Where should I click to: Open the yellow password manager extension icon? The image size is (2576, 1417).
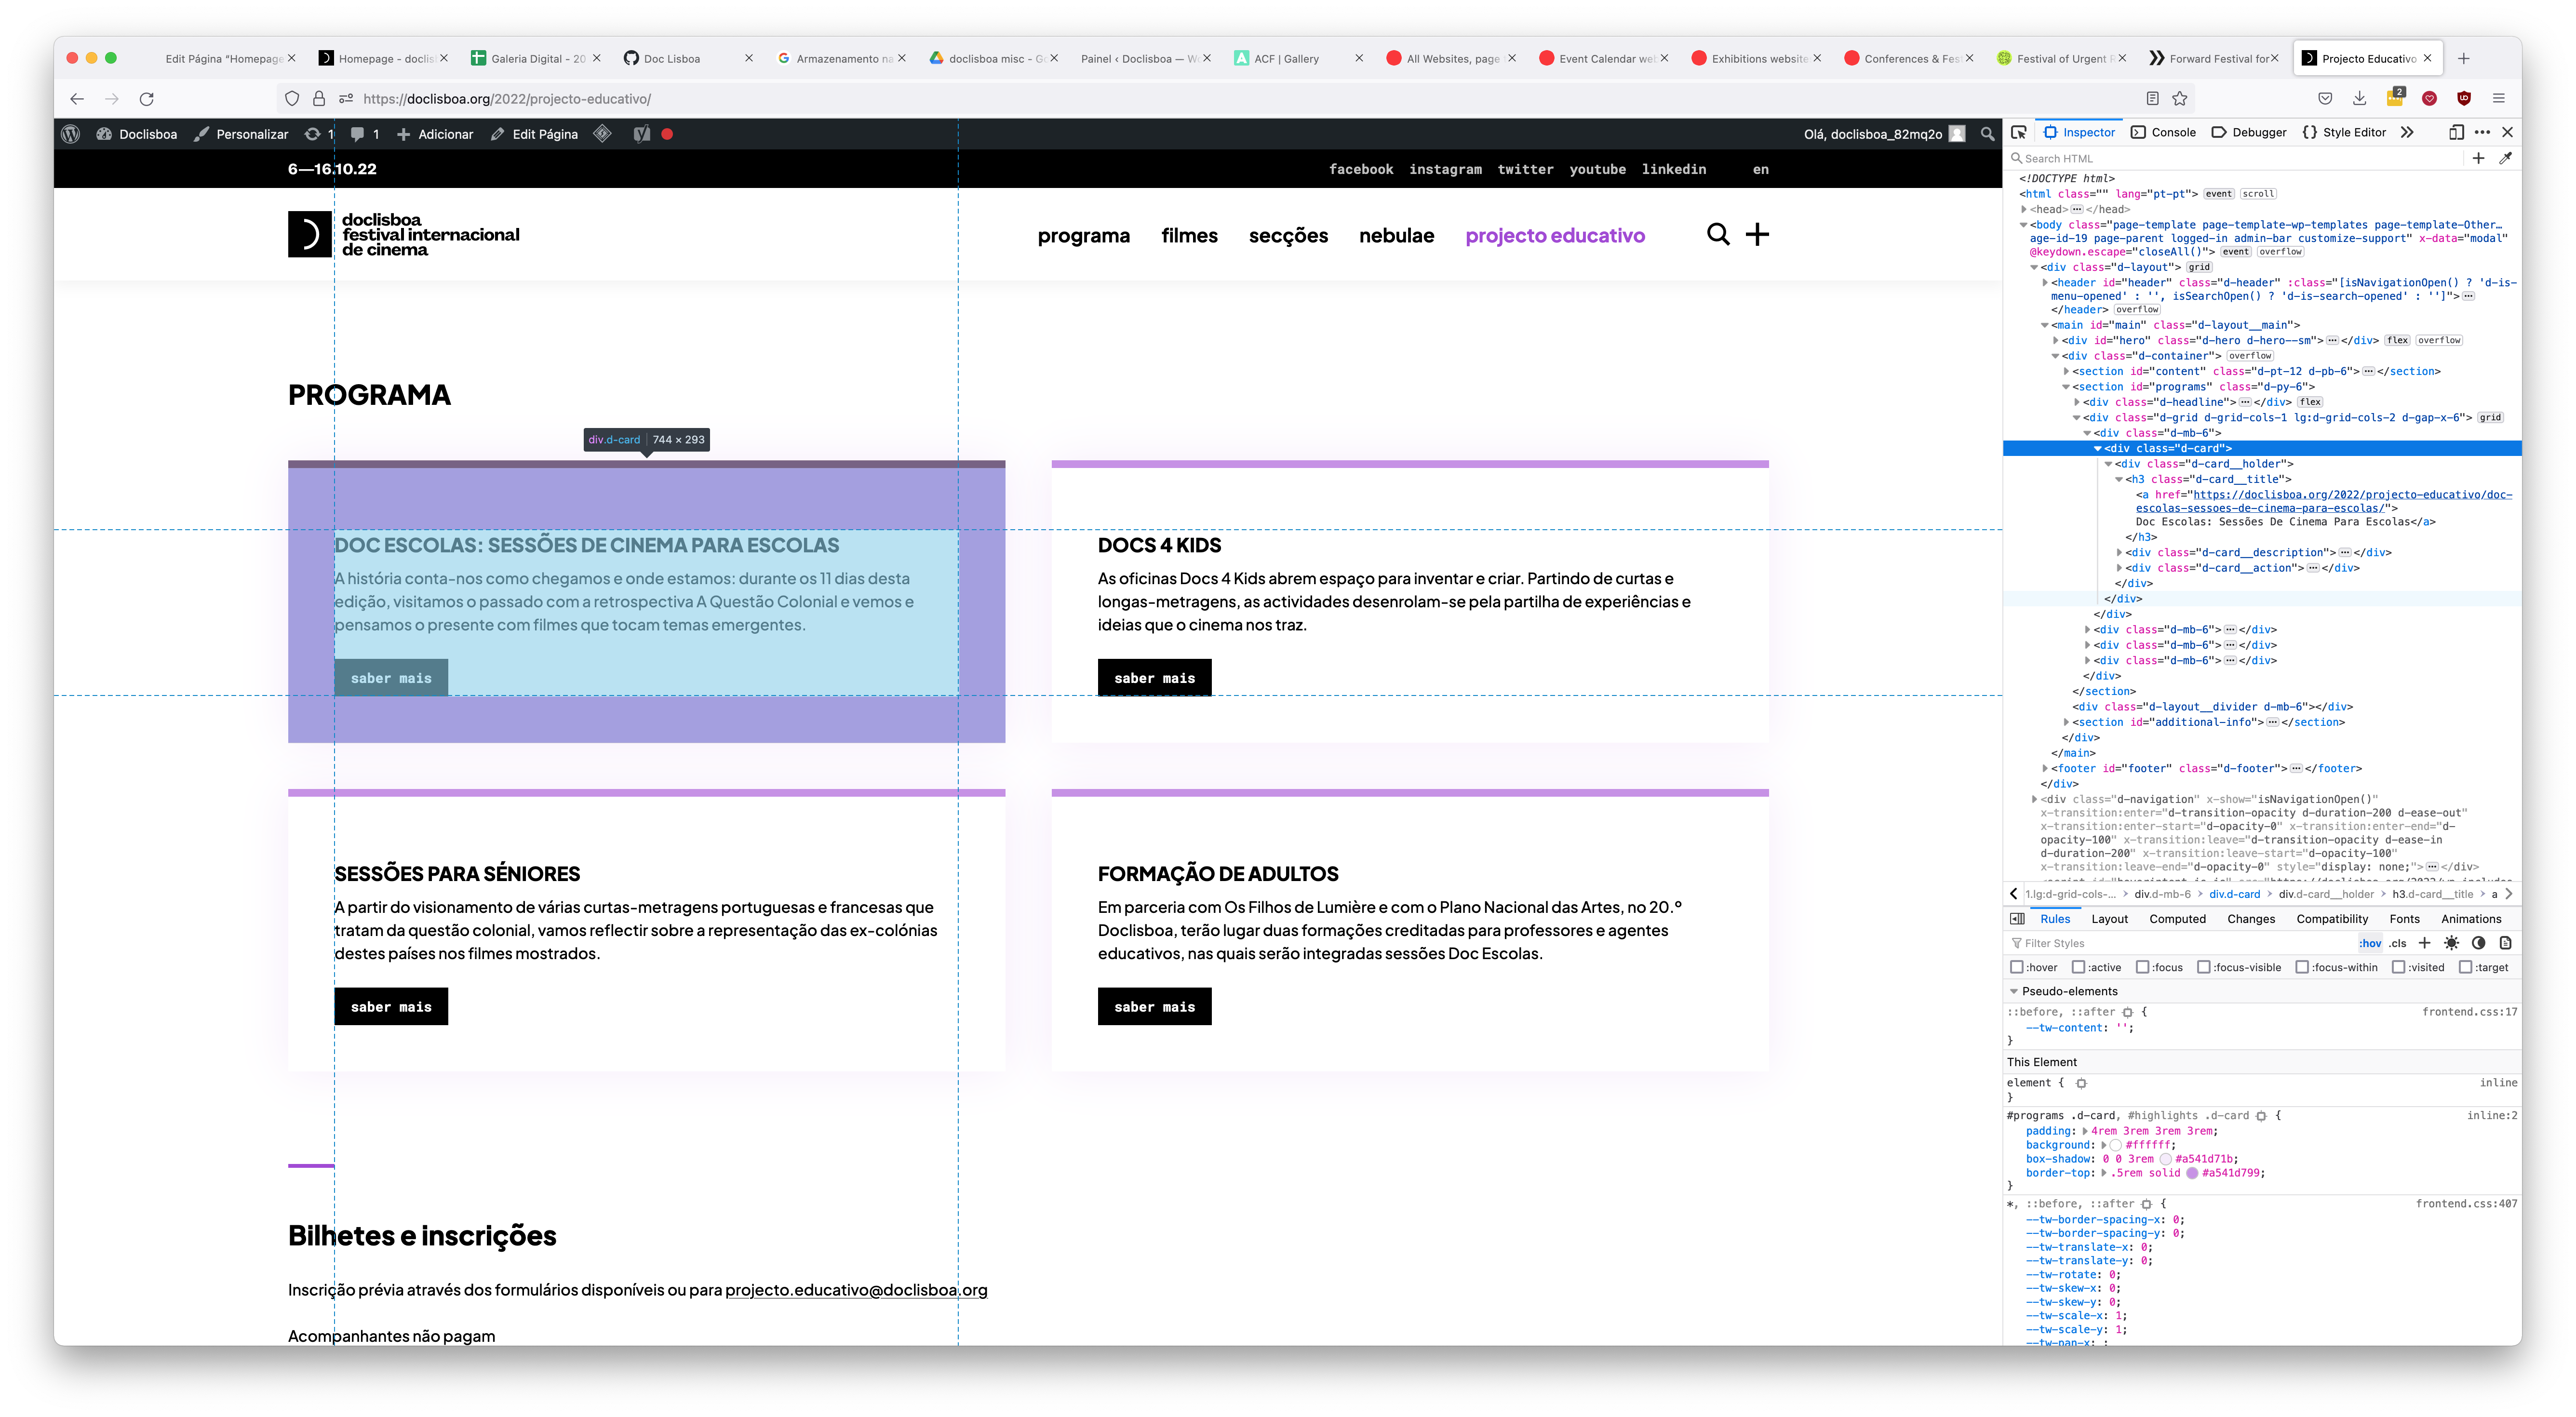pos(2395,97)
